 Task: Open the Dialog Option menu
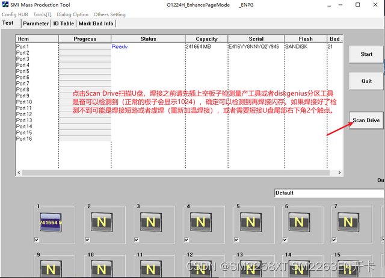(72, 14)
